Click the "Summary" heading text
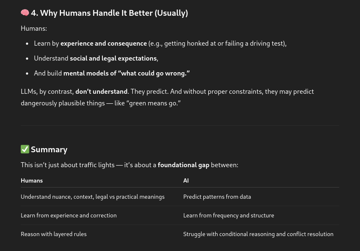This screenshot has width=360, height=251. point(49,149)
